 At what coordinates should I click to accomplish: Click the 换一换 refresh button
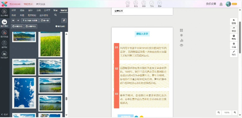(45, 20)
